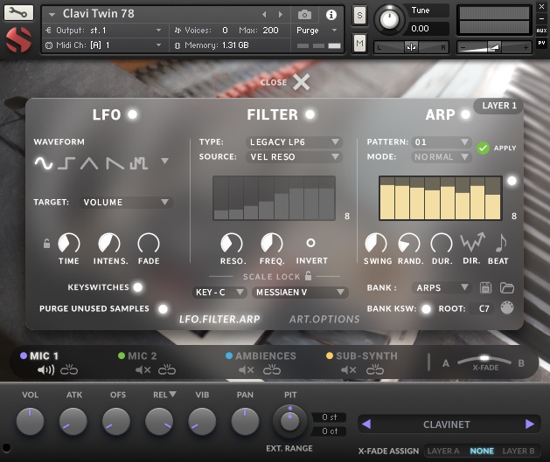This screenshot has width=550, height=462.
Task: Click the MIC 1 speaker mute icon
Action: coord(45,370)
